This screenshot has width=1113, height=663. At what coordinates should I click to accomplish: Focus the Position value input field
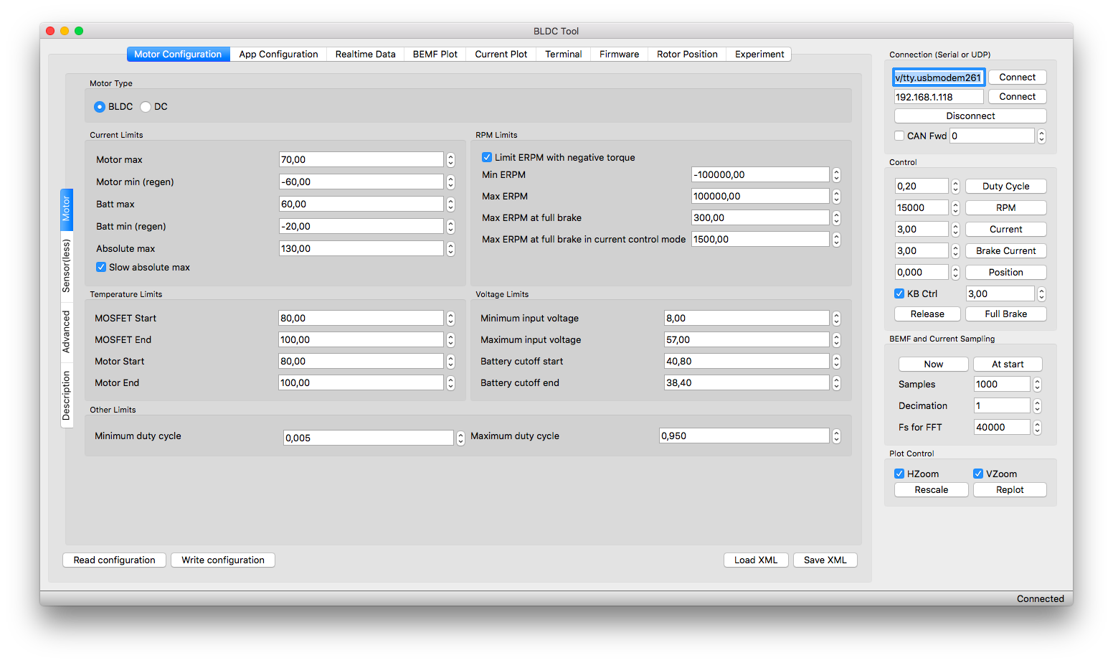tap(922, 273)
